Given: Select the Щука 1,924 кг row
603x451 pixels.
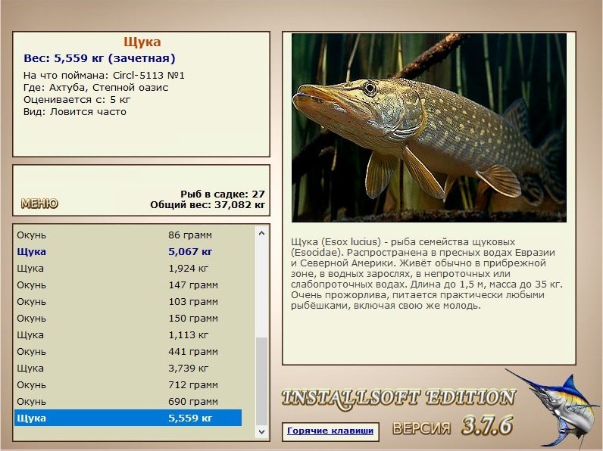Looking at the screenshot, I should pos(128,268).
